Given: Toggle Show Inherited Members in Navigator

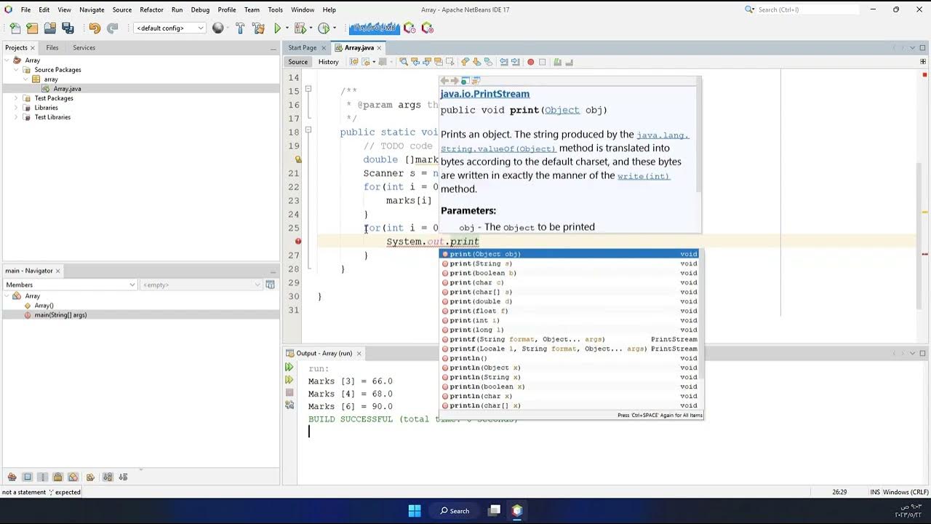Looking at the screenshot, I should (12, 477).
